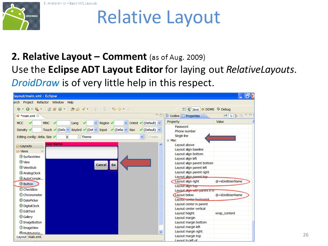Click the Open Type folder toolbar icon

72,109
